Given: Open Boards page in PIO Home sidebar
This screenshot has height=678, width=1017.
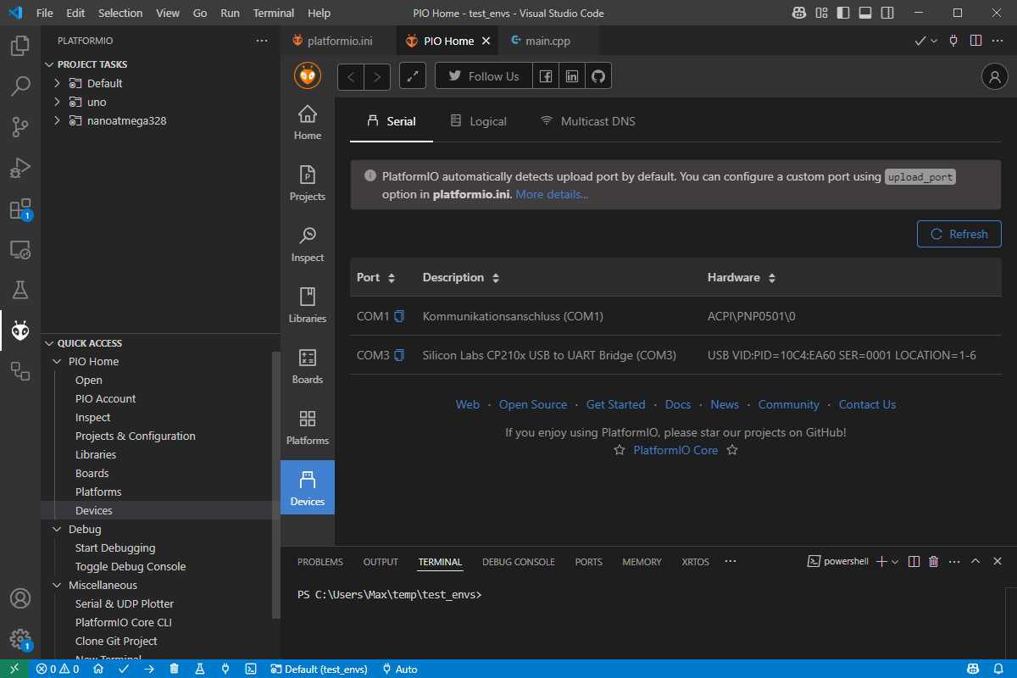Looking at the screenshot, I should tap(308, 367).
